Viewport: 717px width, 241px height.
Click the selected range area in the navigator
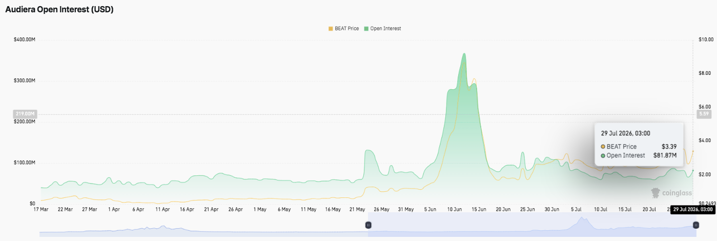click(531, 225)
